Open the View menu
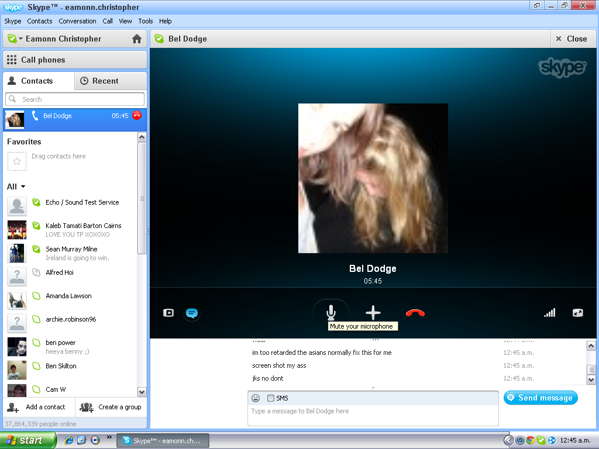599x449 pixels. click(x=125, y=21)
